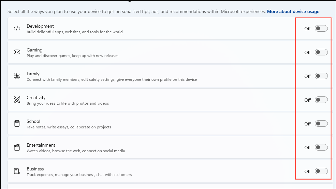Enable the Creativity toggle switch
The height and width of the screenshot is (189, 336).
coord(321,100)
